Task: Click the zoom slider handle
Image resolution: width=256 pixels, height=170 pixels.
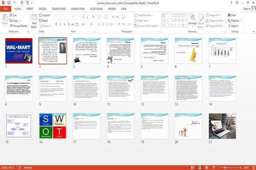Action: tap(225, 167)
